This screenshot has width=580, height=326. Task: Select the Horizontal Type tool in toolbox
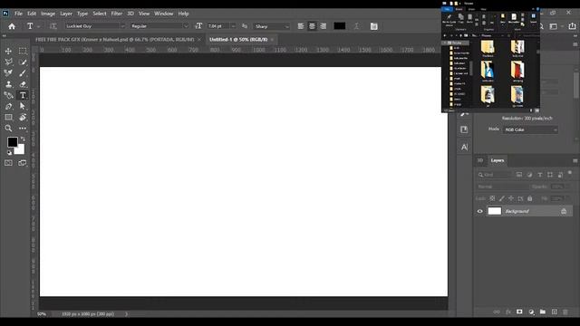[x=23, y=95]
